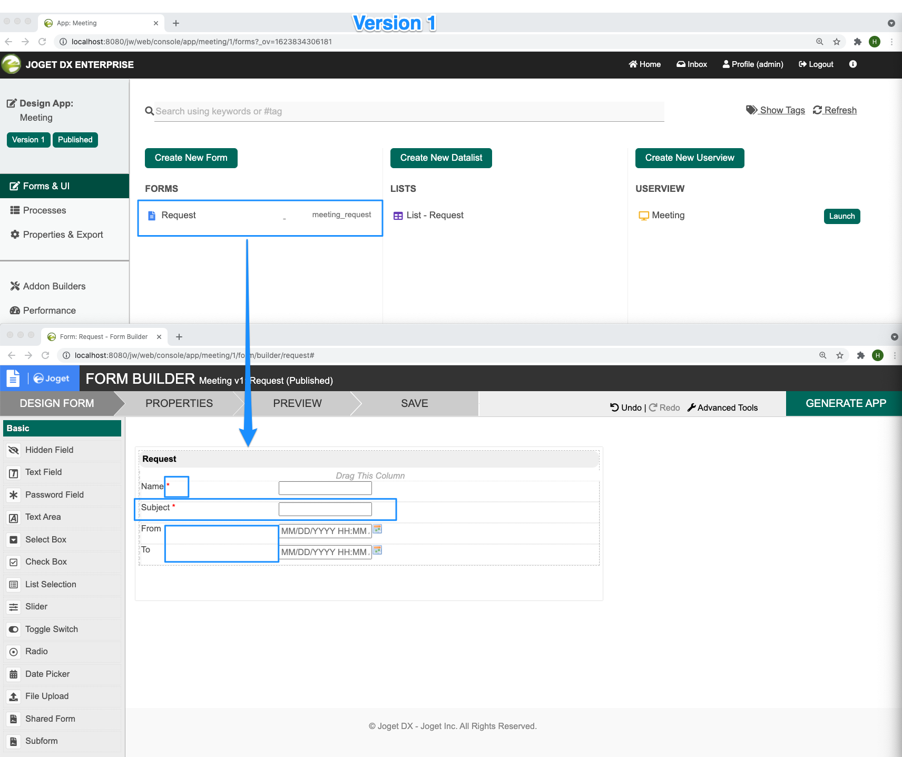Click the Version 1 badge
902x757 pixels.
pos(28,140)
